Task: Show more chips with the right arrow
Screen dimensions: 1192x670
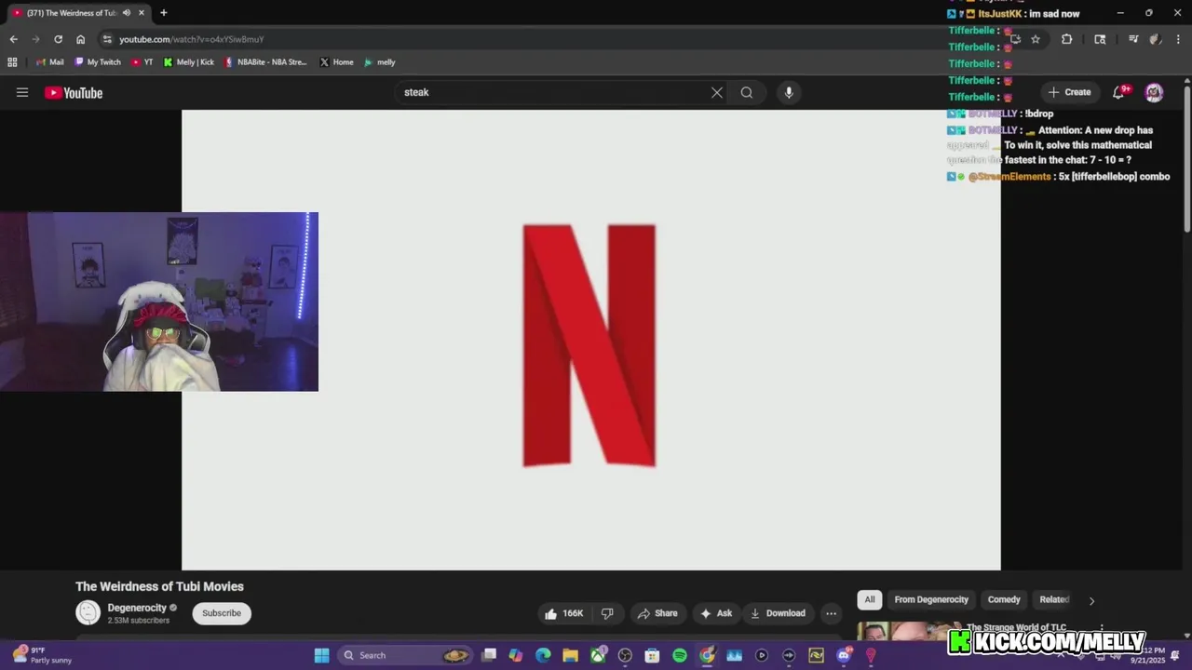Action: click(x=1091, y=600)
